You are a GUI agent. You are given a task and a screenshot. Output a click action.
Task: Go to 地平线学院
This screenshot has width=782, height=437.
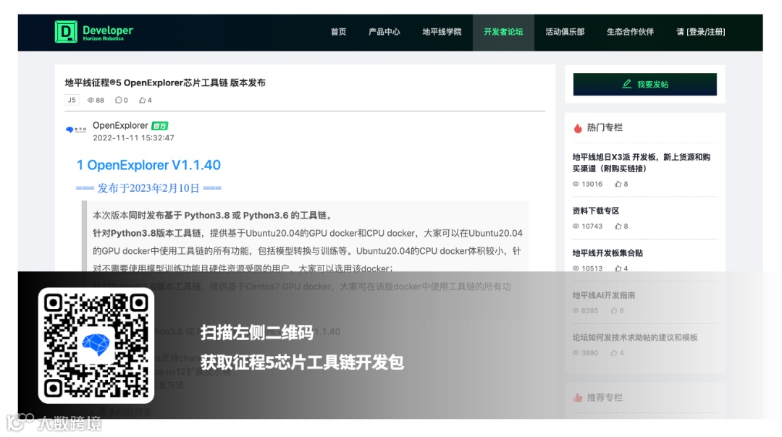442,32
